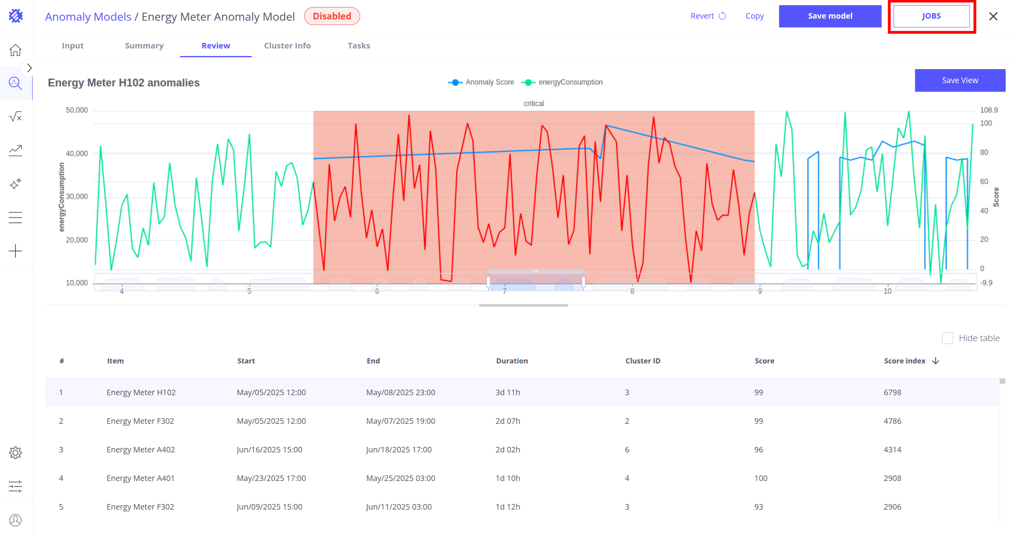Click the chart range slider right handle
The image size is (1014, 537).
pyautogui.click(x=583, y=282)
